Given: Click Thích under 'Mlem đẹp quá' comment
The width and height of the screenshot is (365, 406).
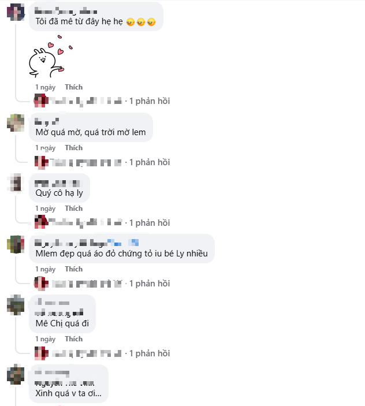Looking at the screenshot, I should (x=74, y=269).
